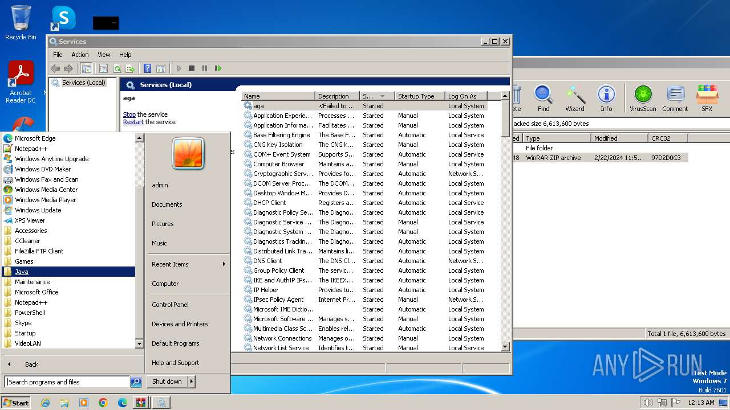Viewport: 730px width, 410px height.
Task: Click the Refresh icon in Services toolbar
Action: [117, 68]
